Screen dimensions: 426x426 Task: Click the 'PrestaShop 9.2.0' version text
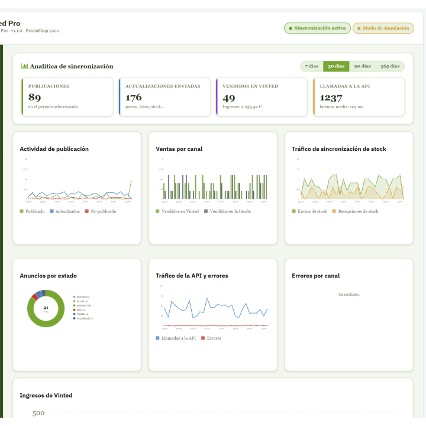click(x=43, y=31)
